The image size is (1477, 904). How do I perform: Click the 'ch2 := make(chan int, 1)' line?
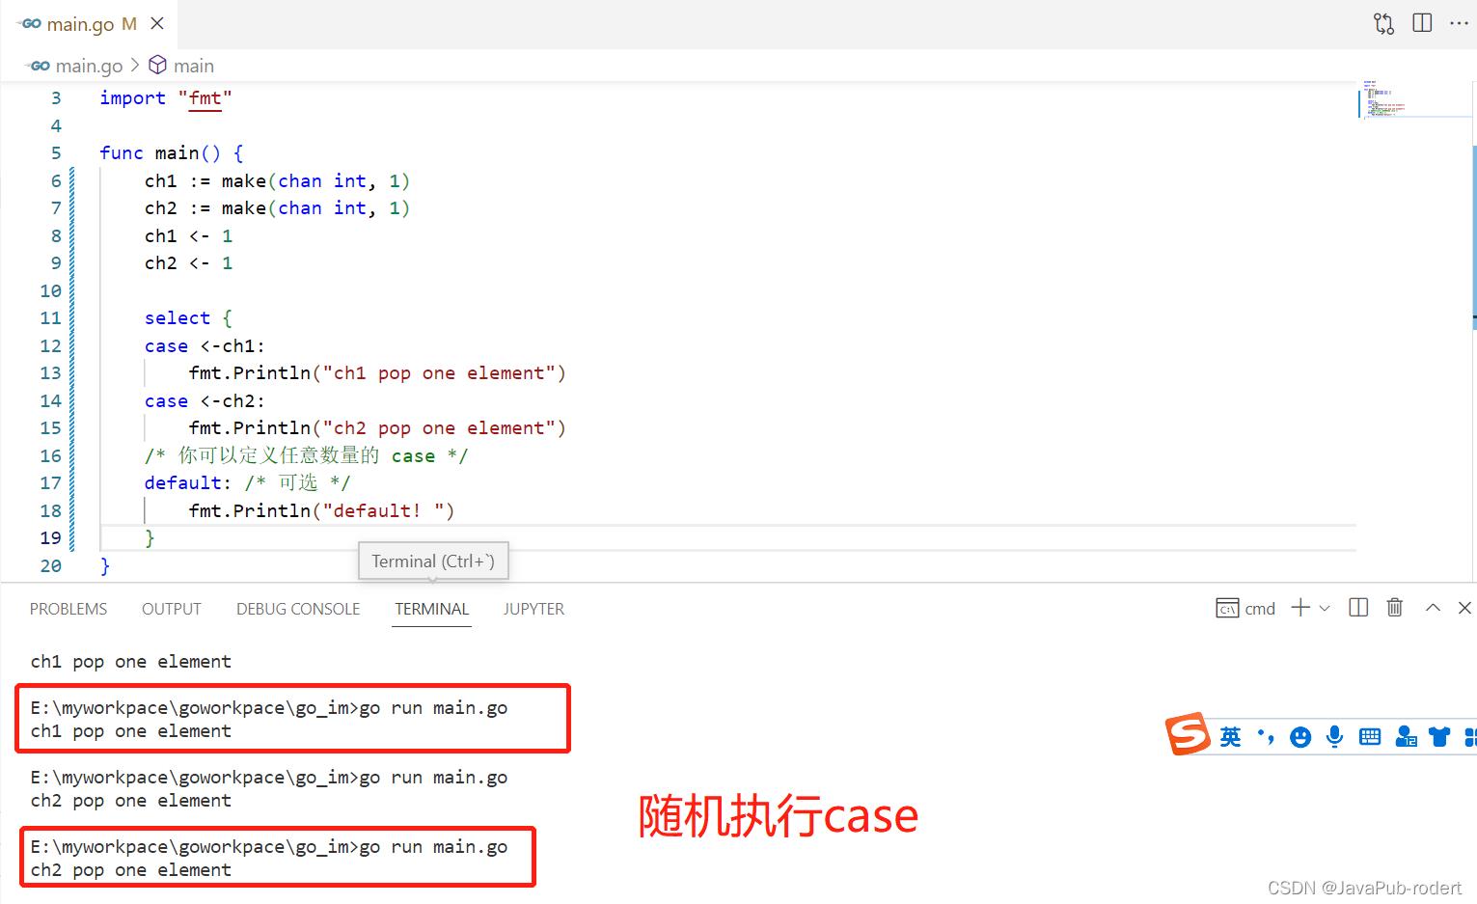coord(277,207)
